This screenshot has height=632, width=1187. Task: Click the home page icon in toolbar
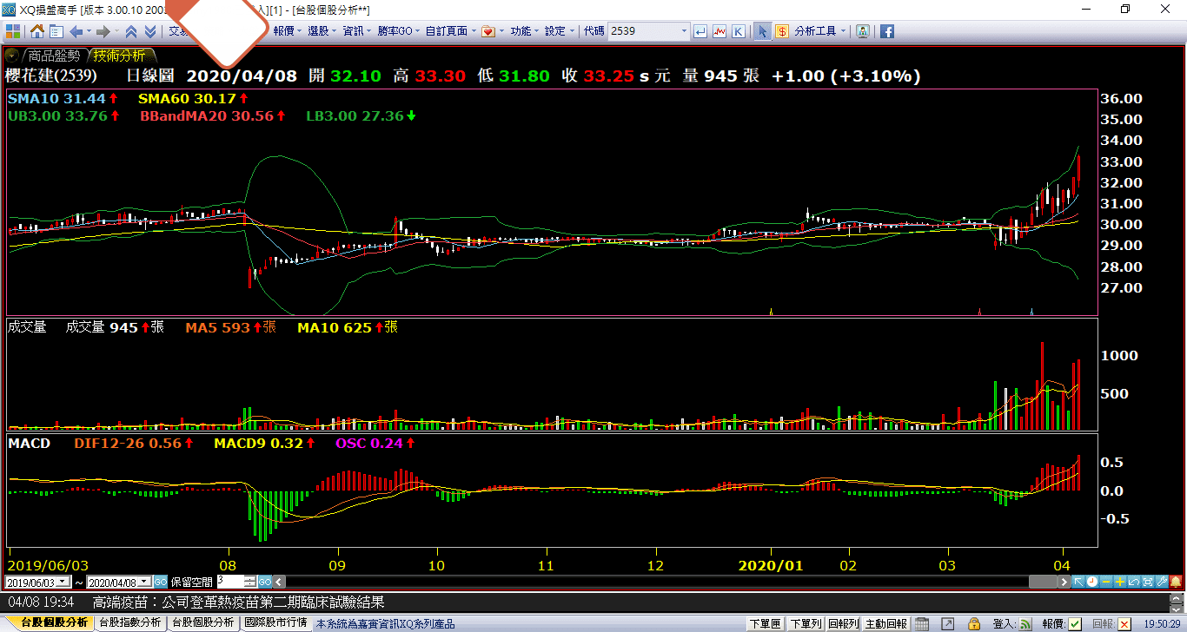37,31
